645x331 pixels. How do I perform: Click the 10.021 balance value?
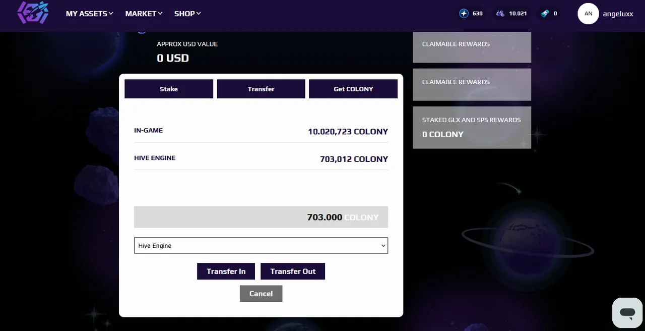point(518,14)
